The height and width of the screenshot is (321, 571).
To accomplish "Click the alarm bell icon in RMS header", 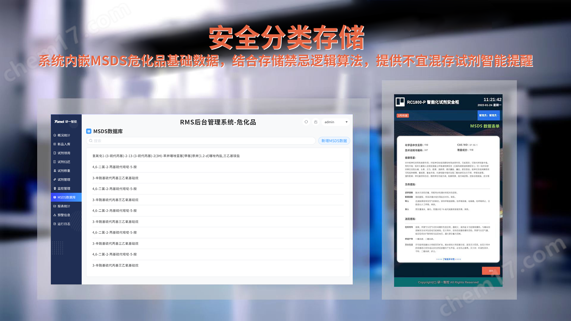I will [x=316, y=122].
